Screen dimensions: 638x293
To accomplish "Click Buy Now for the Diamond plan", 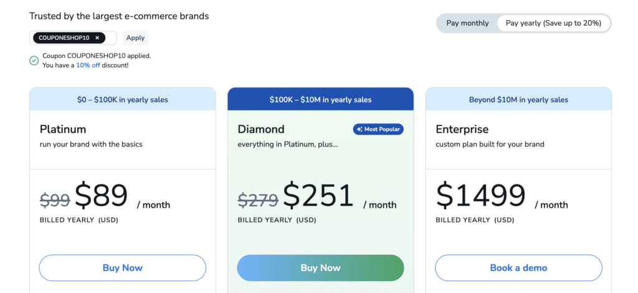I will coord(320,268).
